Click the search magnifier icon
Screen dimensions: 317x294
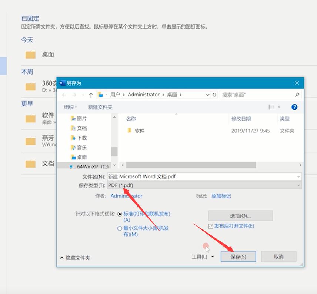click(297, 95)
